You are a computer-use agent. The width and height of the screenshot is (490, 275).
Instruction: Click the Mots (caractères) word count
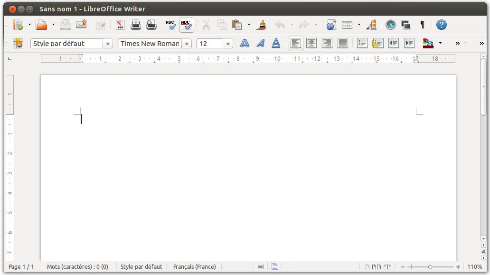pyautogui.click(x=77, y=267)
